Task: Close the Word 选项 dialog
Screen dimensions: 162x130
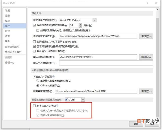Action: pos(156,3)
